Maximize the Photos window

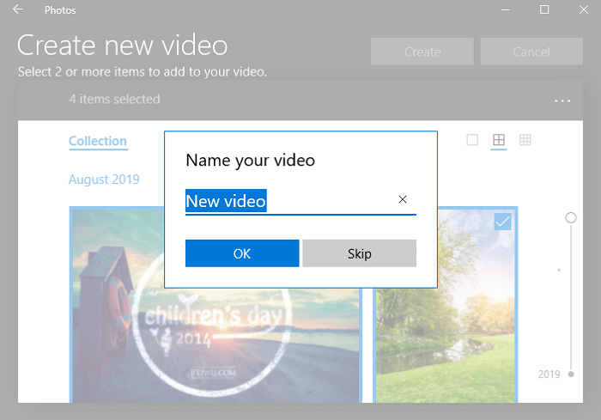coord(544,10)
